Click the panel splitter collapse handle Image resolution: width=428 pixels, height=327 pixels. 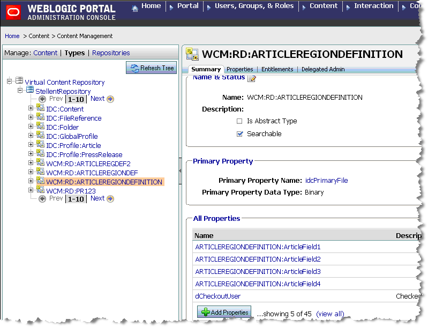[180, 171]
